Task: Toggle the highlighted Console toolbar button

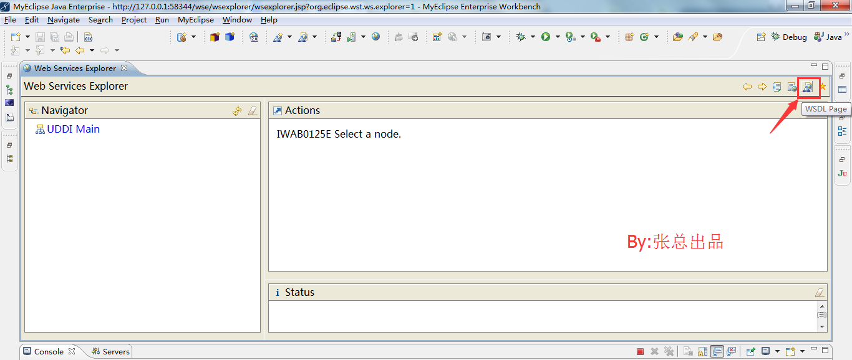Action: [x=717, y=351]
